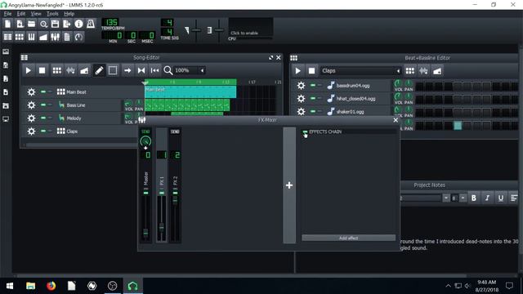The height and width of the screenshot is (294, 523).
Task: Select edit/selection mode in Song-Editor
Action: [113, 71]
